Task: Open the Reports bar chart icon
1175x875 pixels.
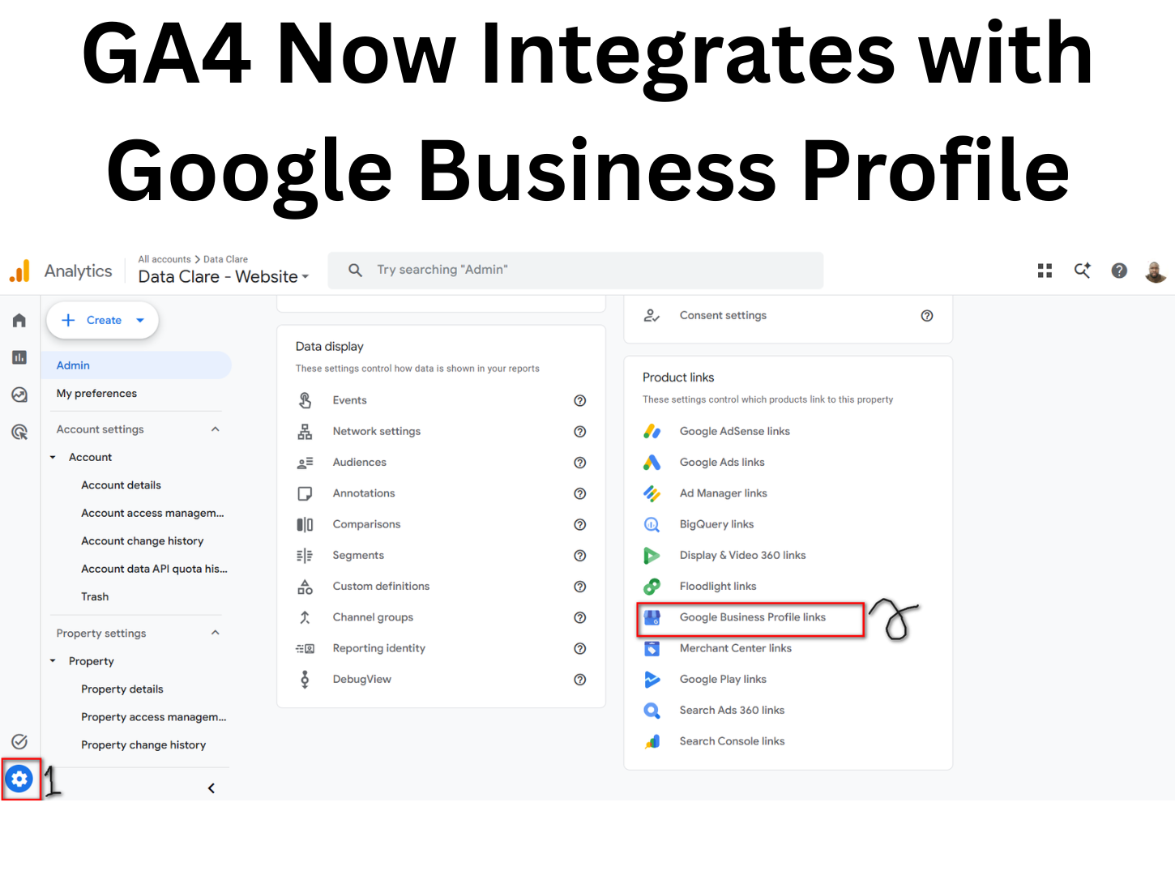Action: (x=19, y=357)
